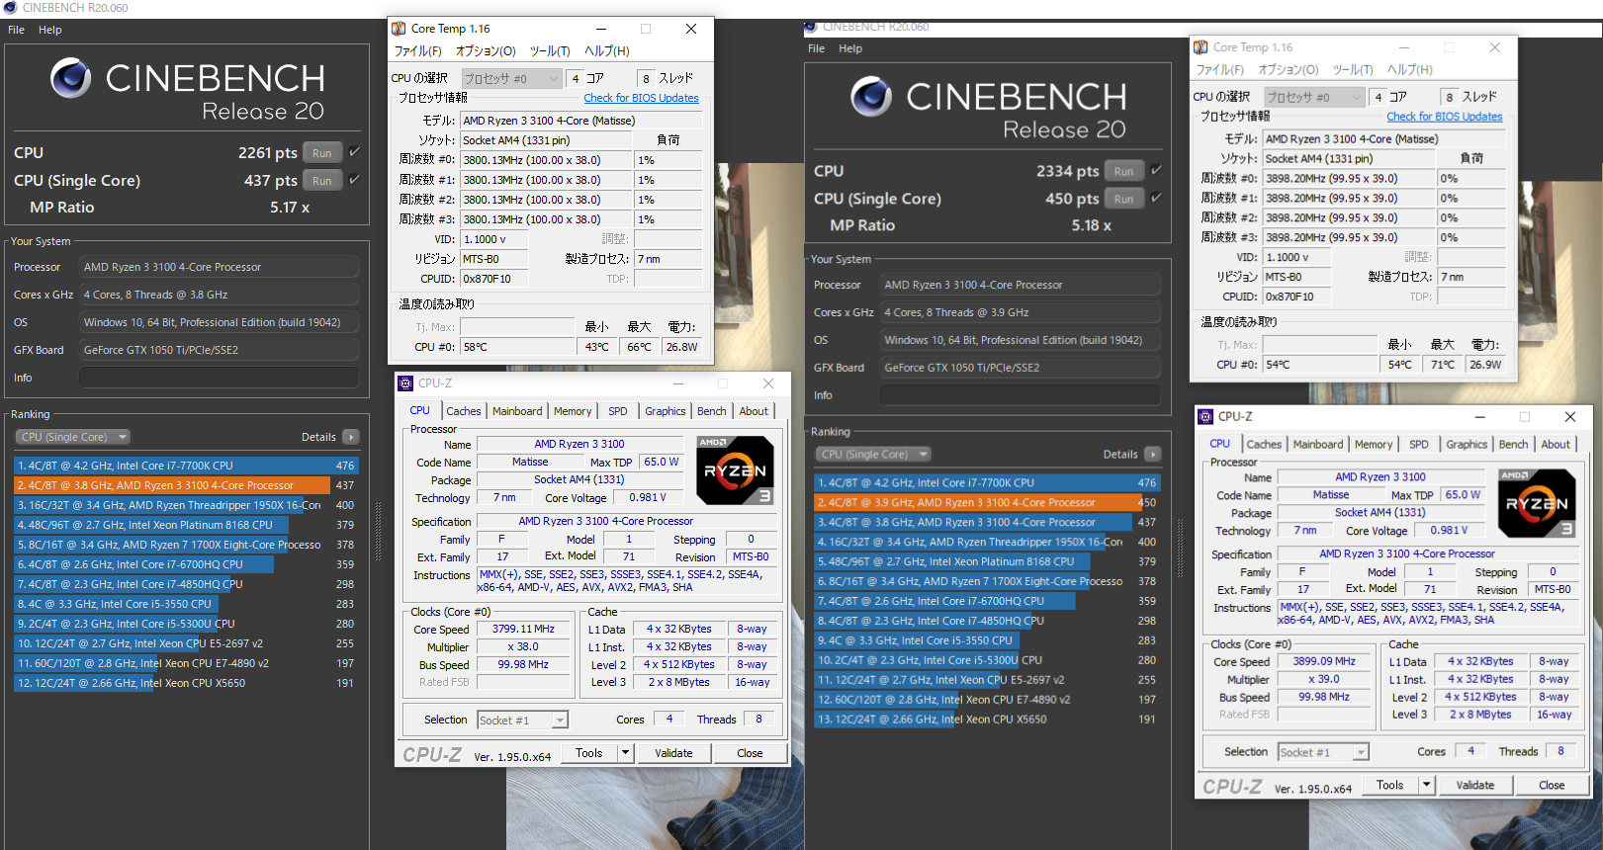The height and width of the screenshot is (850, 1603).
Task: Click the CPU-Z title bar icon in the left CPU-Z window
Action: point(404,383)
